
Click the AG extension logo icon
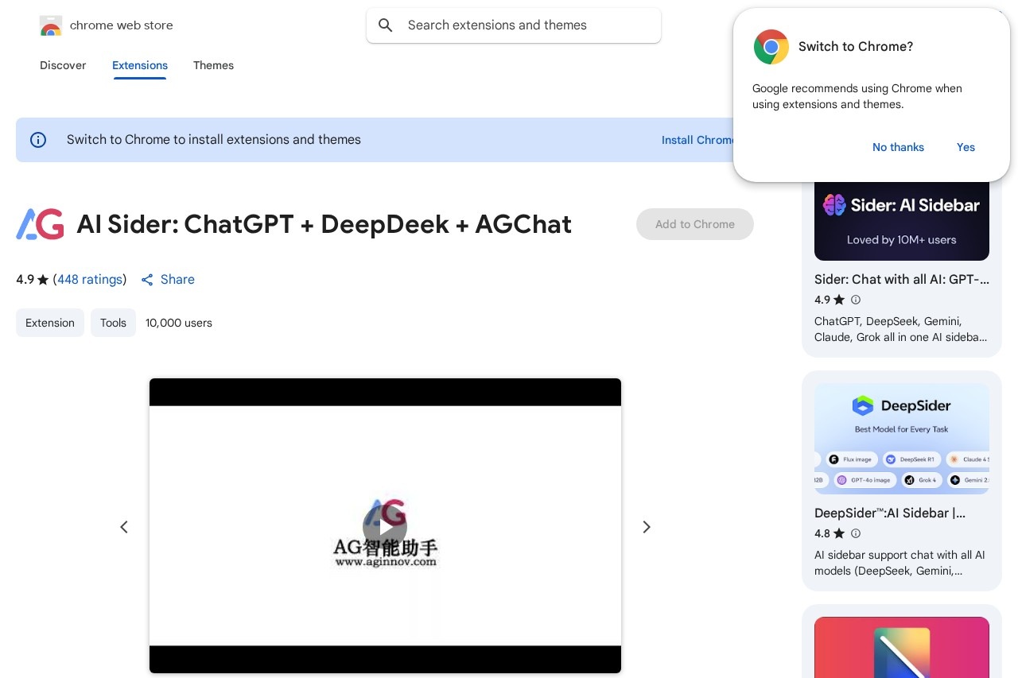coord(40,224)
